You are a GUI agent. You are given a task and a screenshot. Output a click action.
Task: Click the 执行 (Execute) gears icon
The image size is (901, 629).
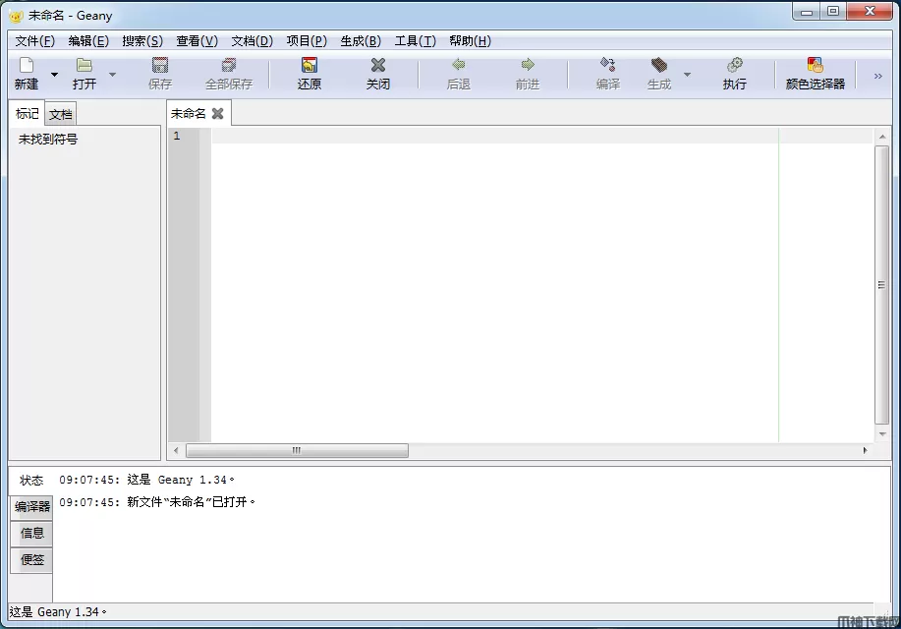tap(734, 65)
